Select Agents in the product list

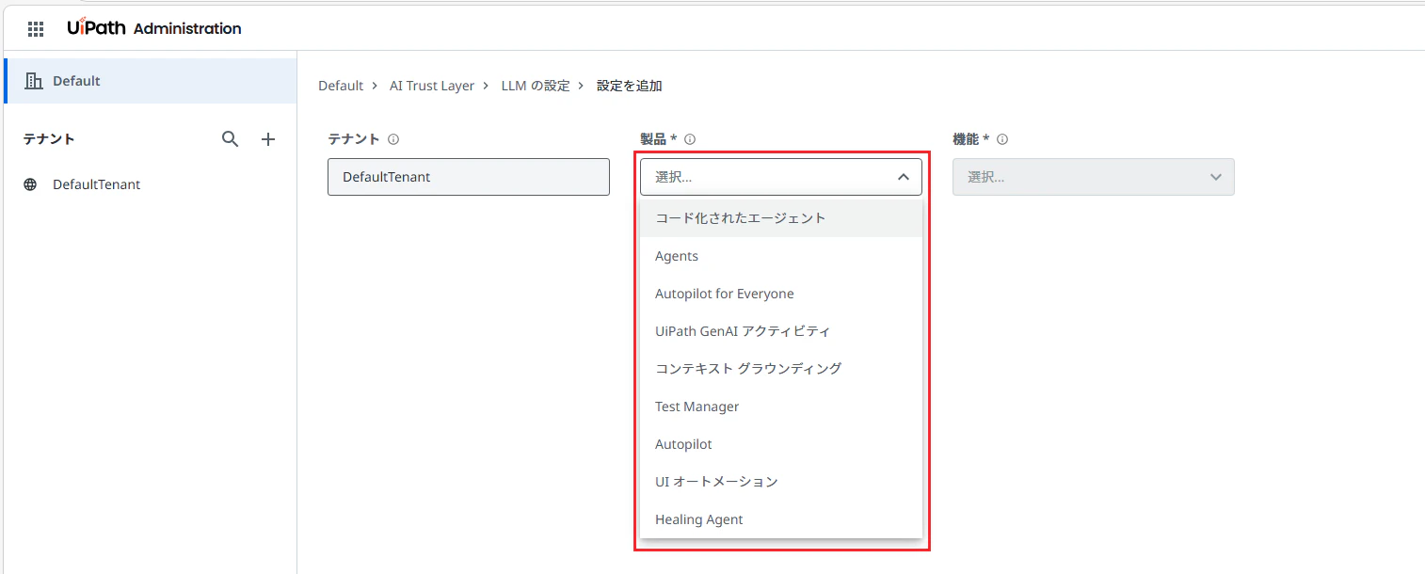click(x=781, y=256)
